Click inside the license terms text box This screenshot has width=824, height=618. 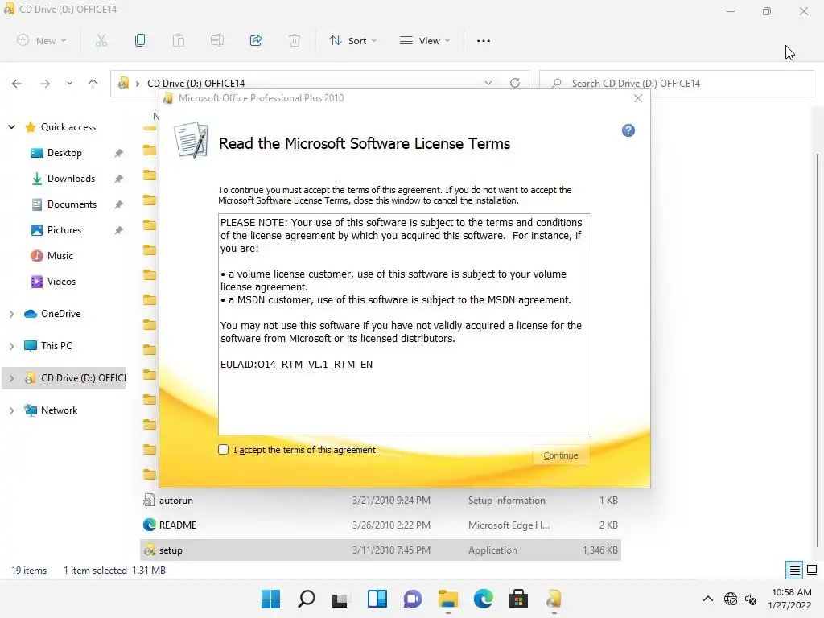tap(405, 324)
